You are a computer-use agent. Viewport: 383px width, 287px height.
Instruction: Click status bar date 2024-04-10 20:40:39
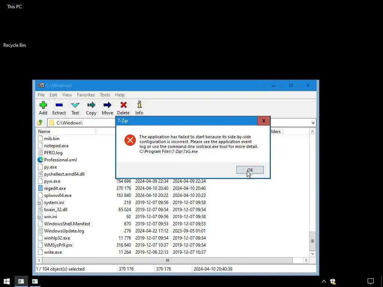coord(213,269)
